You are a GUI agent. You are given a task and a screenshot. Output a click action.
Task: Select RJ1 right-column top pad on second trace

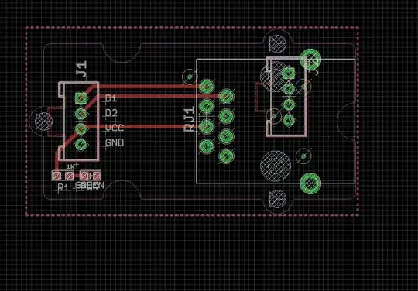click(x=226, y=96)
